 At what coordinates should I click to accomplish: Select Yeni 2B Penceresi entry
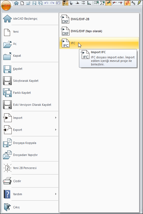point(31,168)
